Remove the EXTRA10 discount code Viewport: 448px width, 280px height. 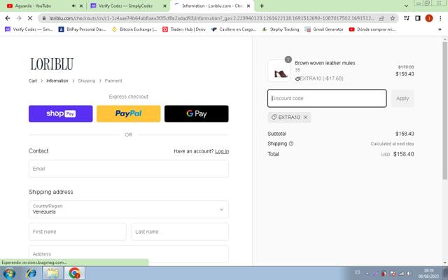coord(305,118)
